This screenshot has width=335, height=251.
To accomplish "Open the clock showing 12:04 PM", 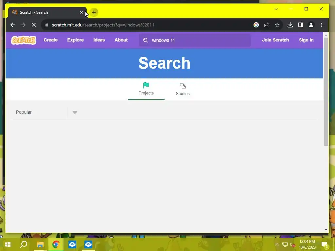I will [x=307, y=244].
